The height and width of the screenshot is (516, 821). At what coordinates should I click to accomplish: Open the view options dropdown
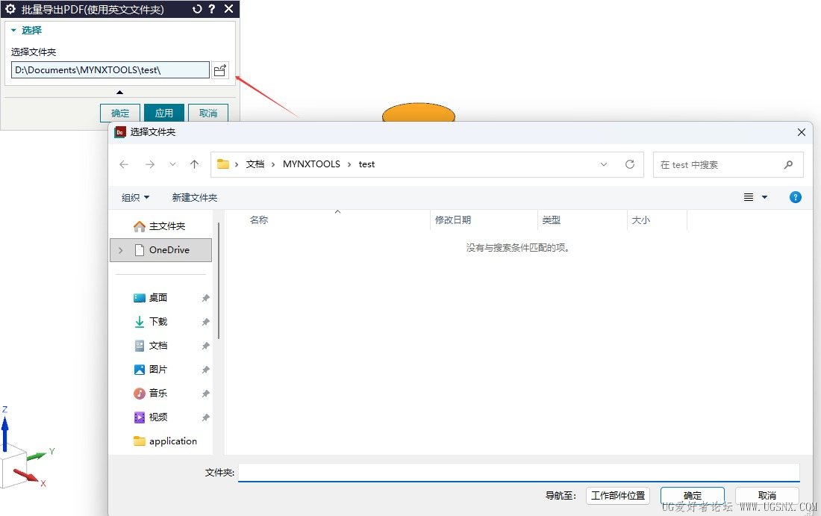pos(764,197)
